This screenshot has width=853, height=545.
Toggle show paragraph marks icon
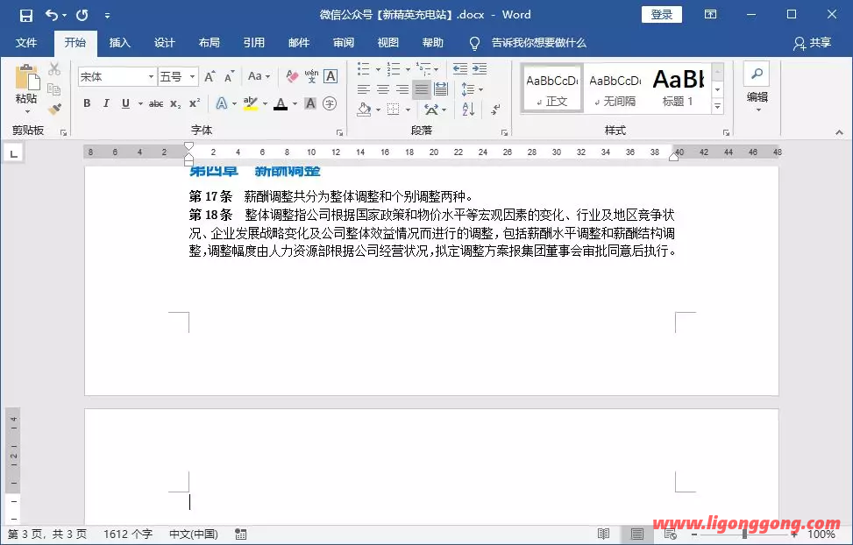(495, 110)
